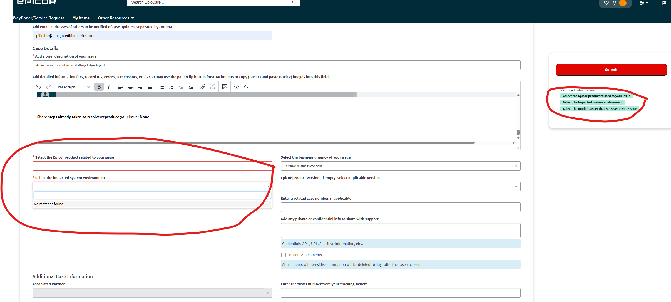Go to My Items

(x=81, y=18)
